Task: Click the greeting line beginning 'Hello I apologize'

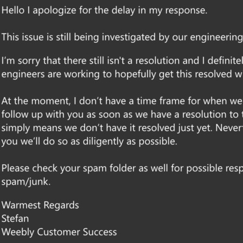Action: tap(104, 10)
